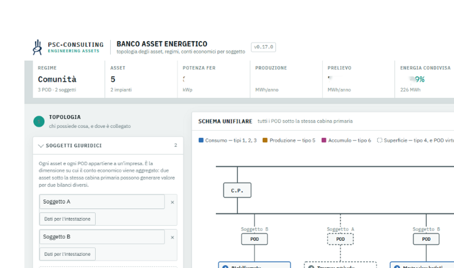Edit the Soggetto A name field
This screenshot has width=454, height=268.
pyautogui.click(x=102, y=202)
